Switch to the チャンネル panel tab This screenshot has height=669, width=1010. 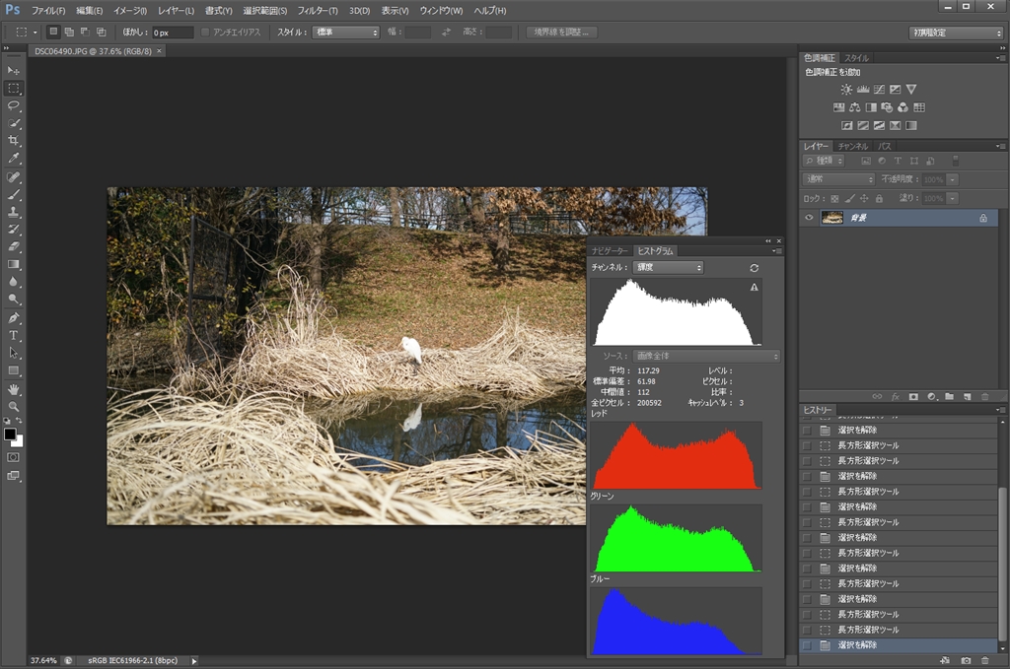[x=853, y=146]
